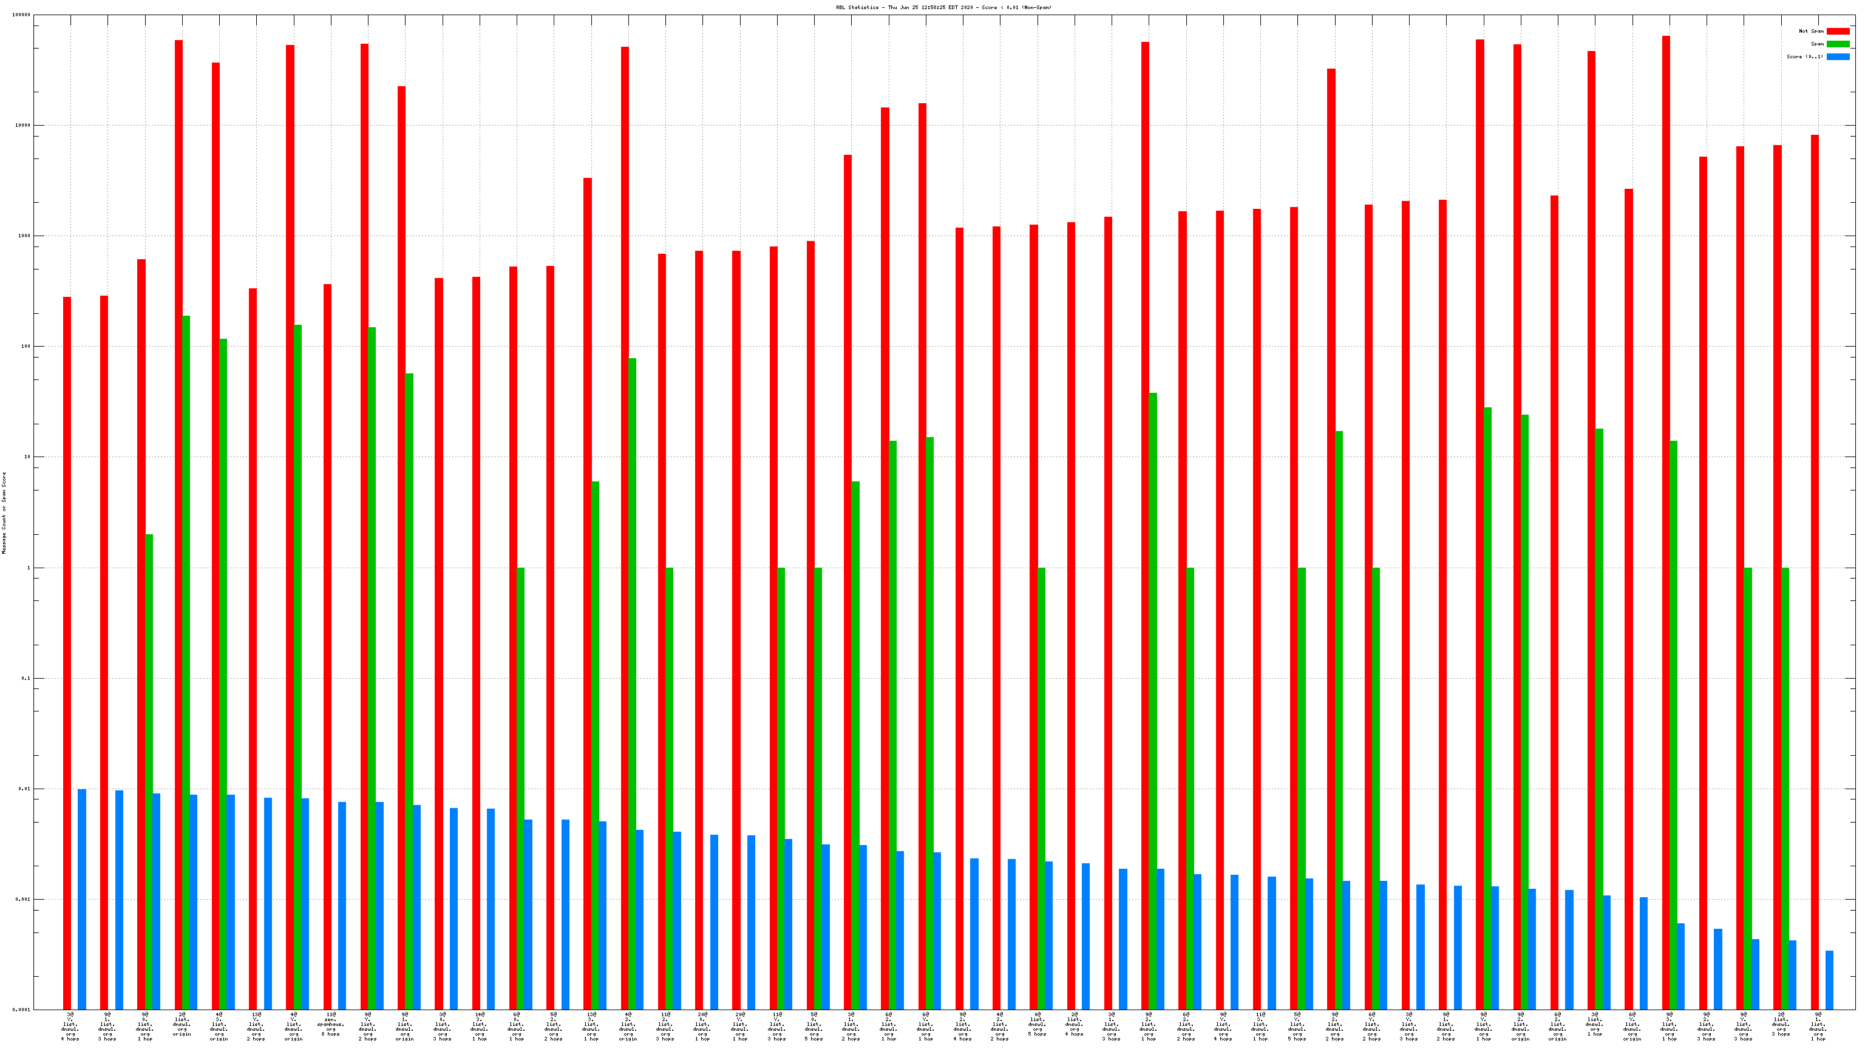This screenshot has width=1865, height=1049.
Task: Click the 0.0001 y-axis tick label
Action: [x=21, y=1010]
